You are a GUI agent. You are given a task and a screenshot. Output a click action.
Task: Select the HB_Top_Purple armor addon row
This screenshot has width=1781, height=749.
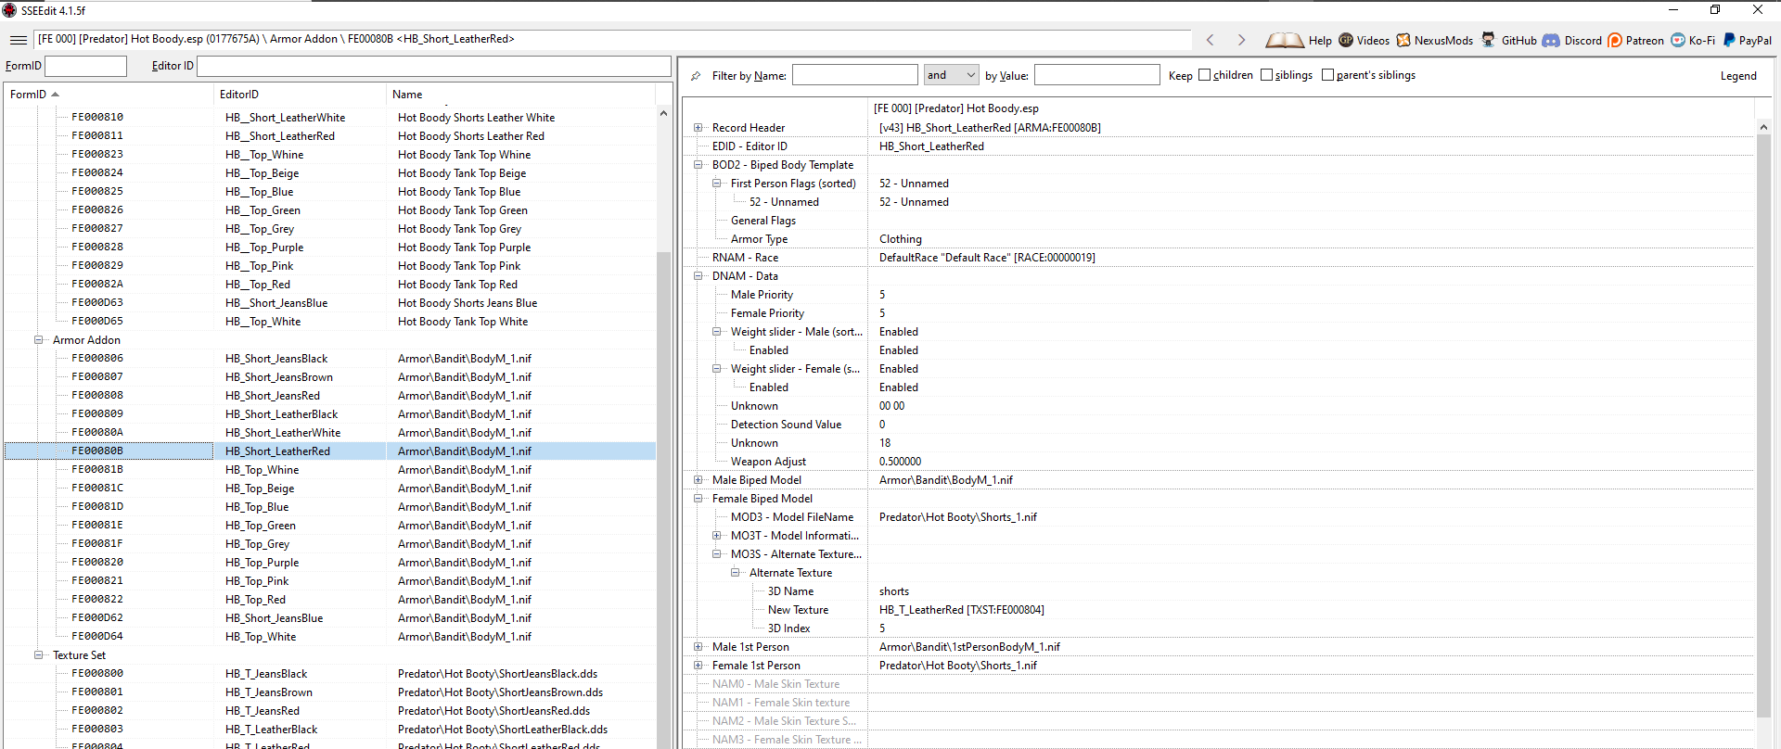[329, 563]
